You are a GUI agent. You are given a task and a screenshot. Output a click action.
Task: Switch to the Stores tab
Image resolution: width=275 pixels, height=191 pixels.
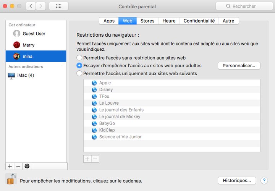coord(147,21)
